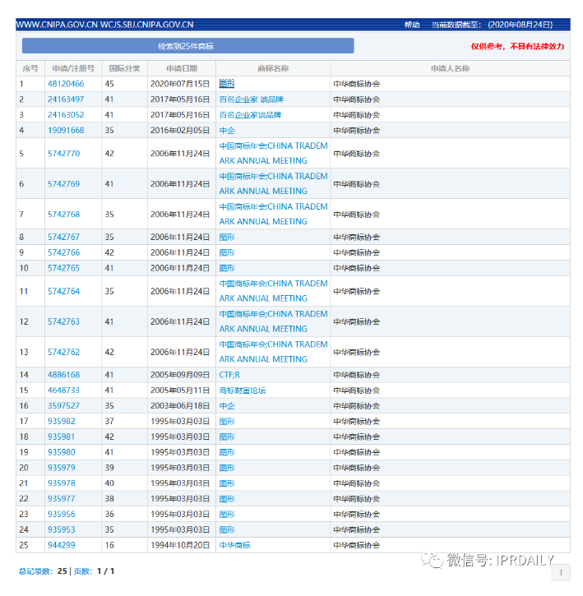Open trademark 百名企业家 谈品牌 in row 2

[252, 99]
